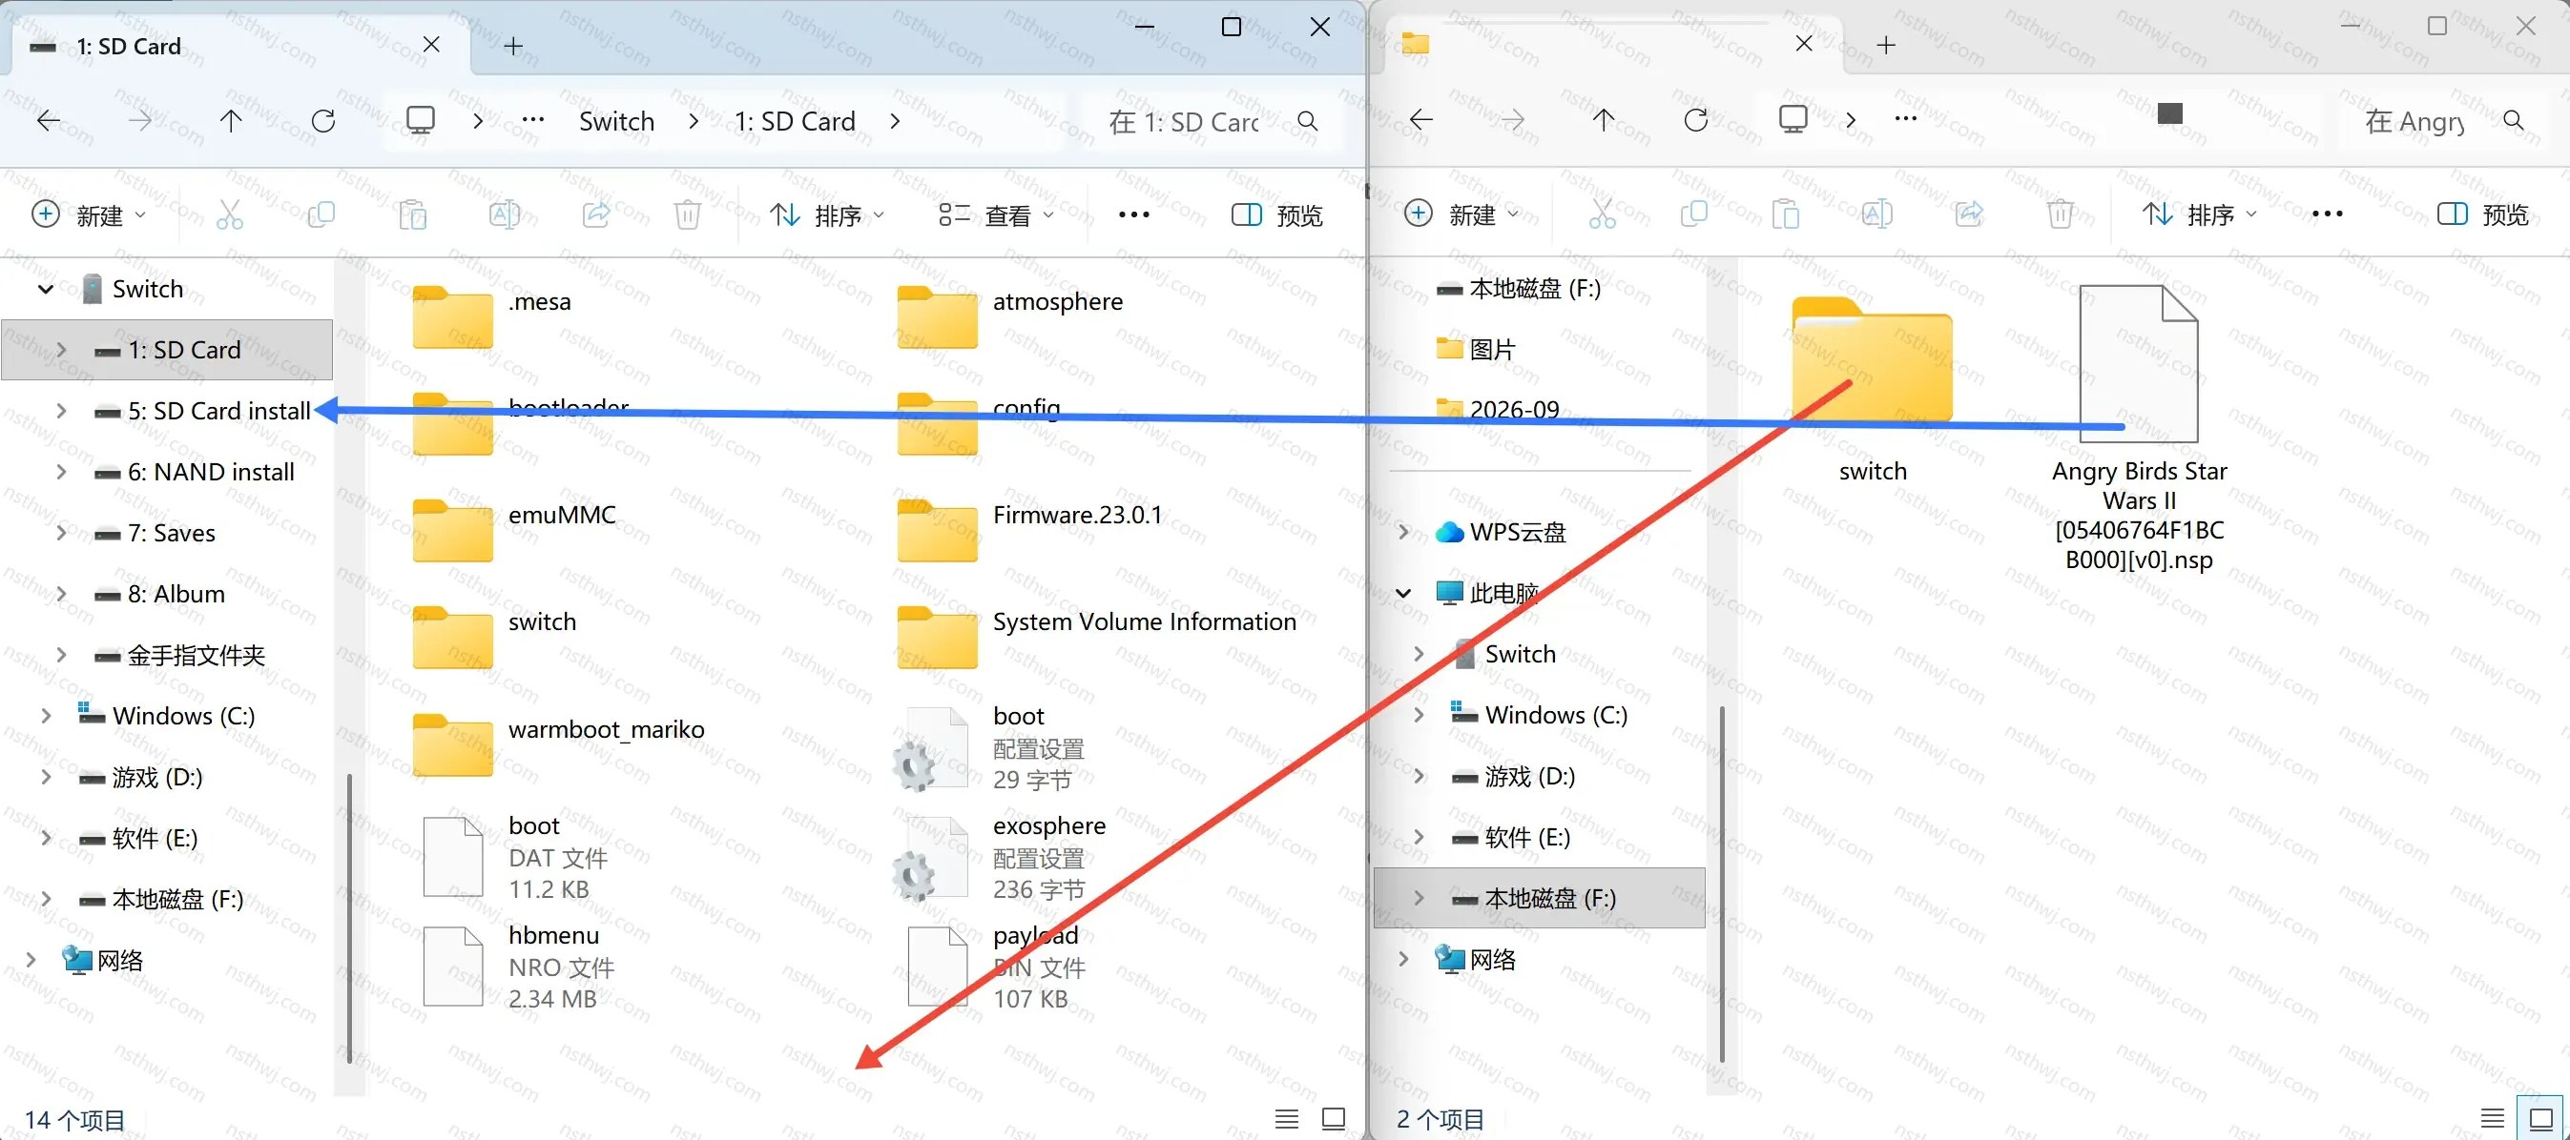Open the more options ellipsis in left toolbar
The image size is (2570, 1140).
tap(1133, 214)
